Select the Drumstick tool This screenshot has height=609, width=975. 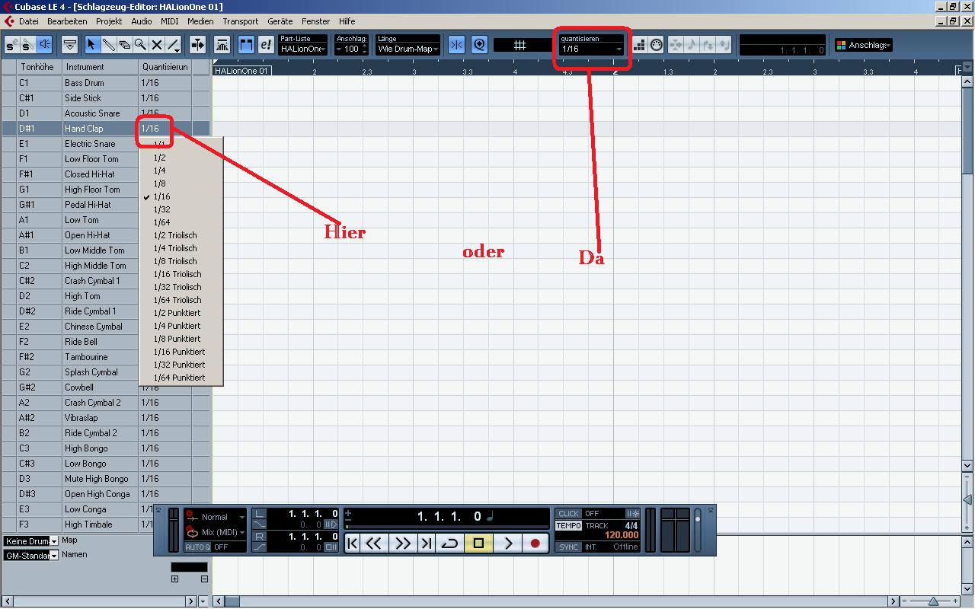(108, 45)
